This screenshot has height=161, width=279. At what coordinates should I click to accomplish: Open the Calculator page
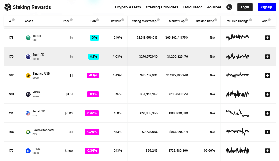coord(193,7)
